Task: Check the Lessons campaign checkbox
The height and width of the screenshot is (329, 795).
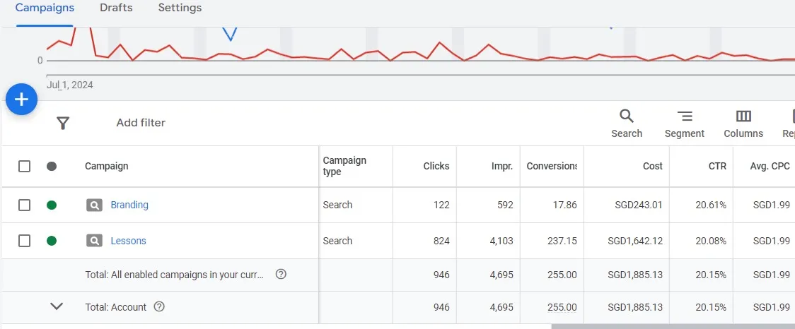Action: [x=25, y=241]
